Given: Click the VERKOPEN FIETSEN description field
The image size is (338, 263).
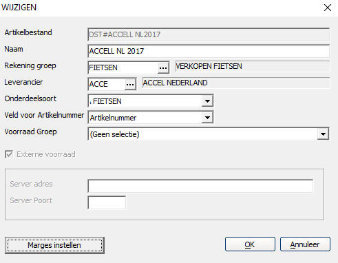Looking at the screenshot, I should click(253, 66).
